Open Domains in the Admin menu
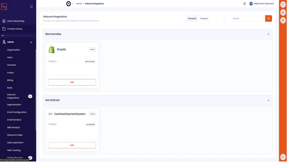The image size is (288, 162). [x=12, y=65]
